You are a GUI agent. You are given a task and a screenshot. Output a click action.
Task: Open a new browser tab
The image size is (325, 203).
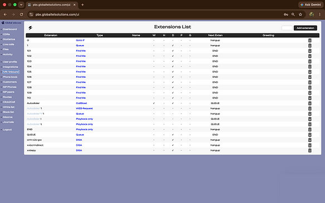82,4
